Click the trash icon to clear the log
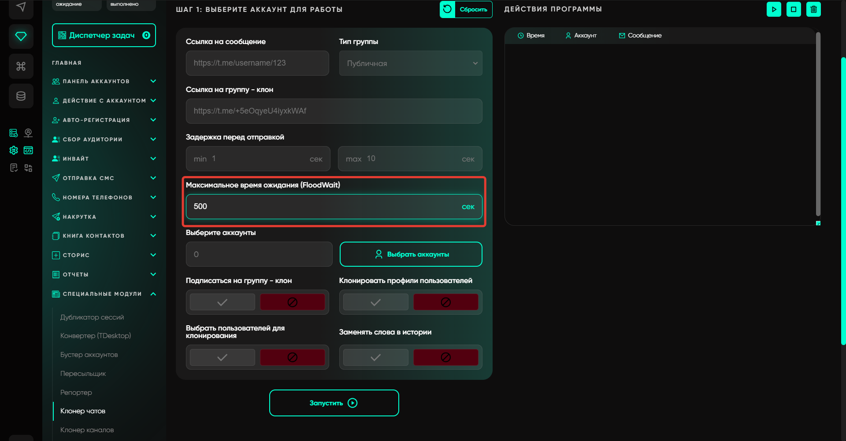846x441 pixels. point(813,9)
